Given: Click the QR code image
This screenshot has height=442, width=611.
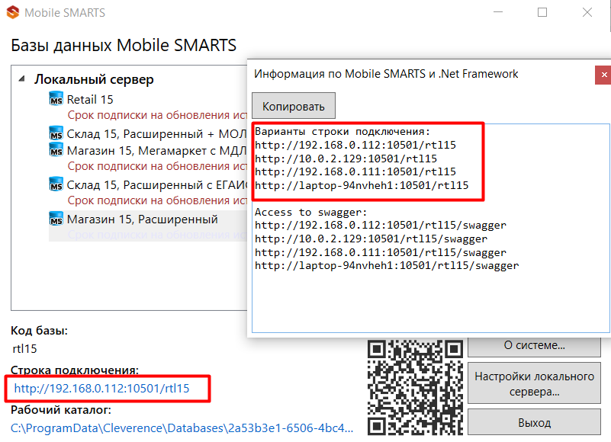Looking at the screenshot, I should (415, 387).
